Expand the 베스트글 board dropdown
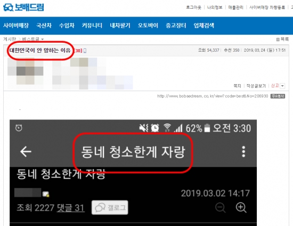 [43, 39]
